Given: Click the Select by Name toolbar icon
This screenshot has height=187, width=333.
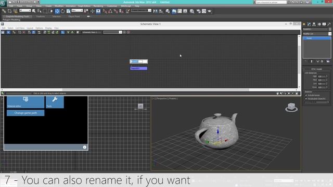Looking at the screenshot, I should [x=40, y=11].
